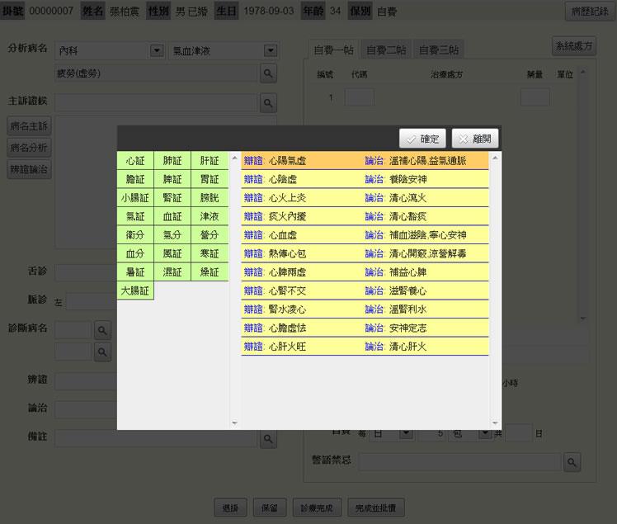Image resolution: width=617 pixels, height=524 pixels.
Task: Close the dialog with the 離開 button
Action: click(x=475, y=139)
